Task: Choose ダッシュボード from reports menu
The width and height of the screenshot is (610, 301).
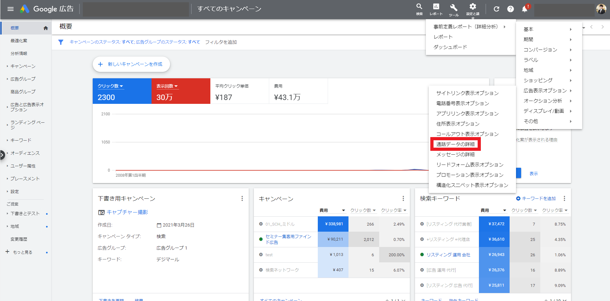Action: 450,47
